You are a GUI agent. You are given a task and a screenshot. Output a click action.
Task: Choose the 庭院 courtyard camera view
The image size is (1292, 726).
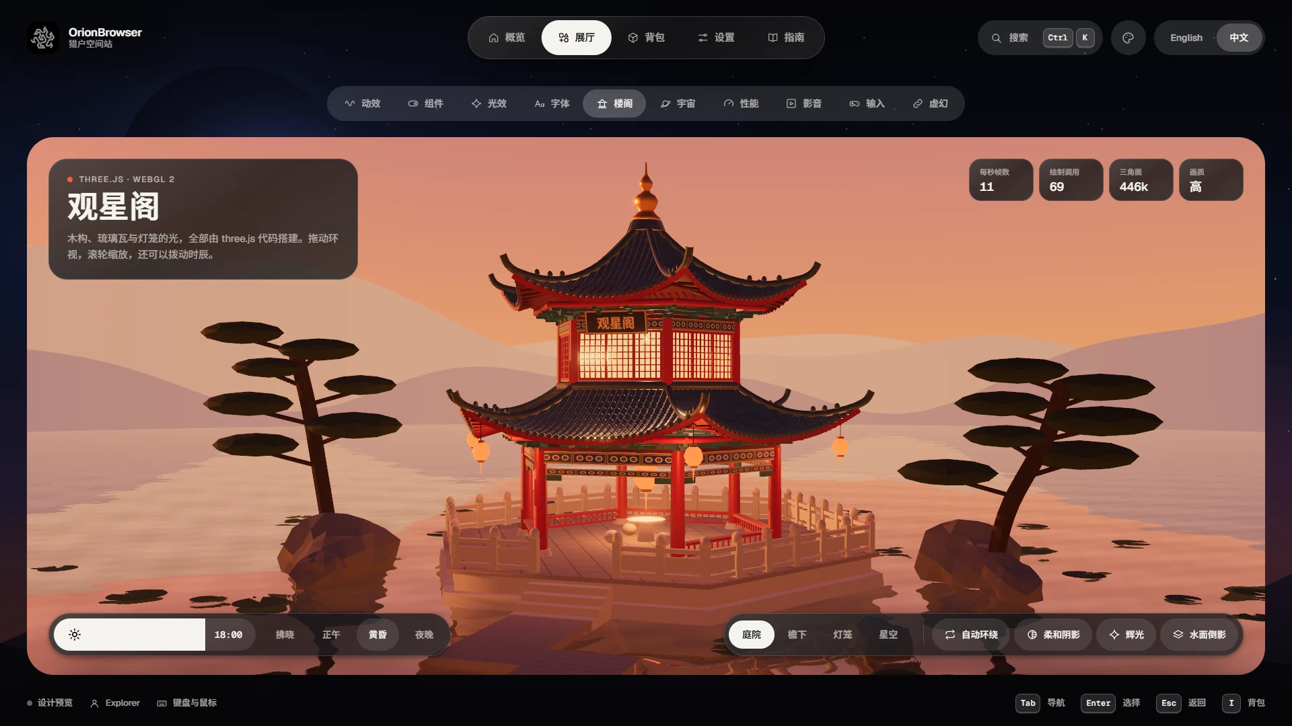tap(751, 635)
